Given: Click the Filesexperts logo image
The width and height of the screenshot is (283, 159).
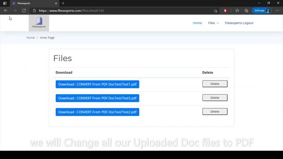Looking at the screenshot, I should (39, 23).
